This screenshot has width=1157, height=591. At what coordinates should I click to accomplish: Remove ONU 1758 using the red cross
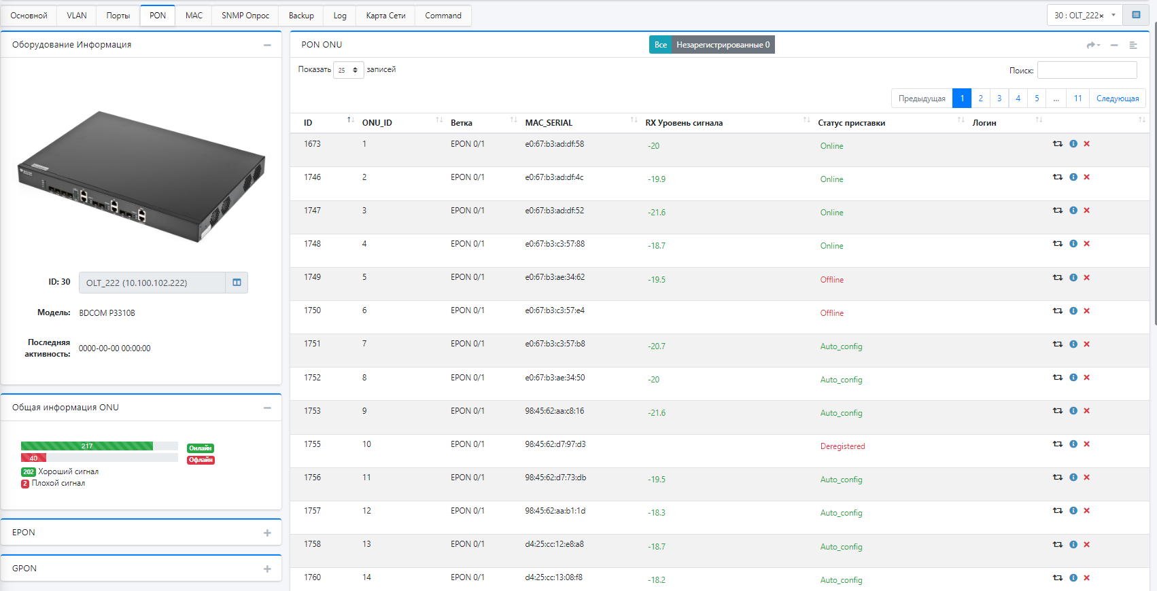point(1086,545)
